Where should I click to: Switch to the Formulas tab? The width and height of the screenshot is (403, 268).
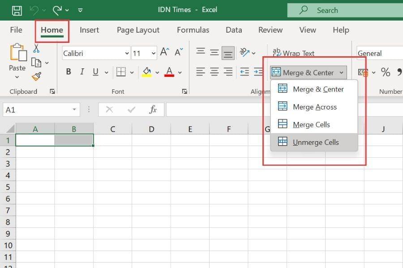tap(193, 30)
